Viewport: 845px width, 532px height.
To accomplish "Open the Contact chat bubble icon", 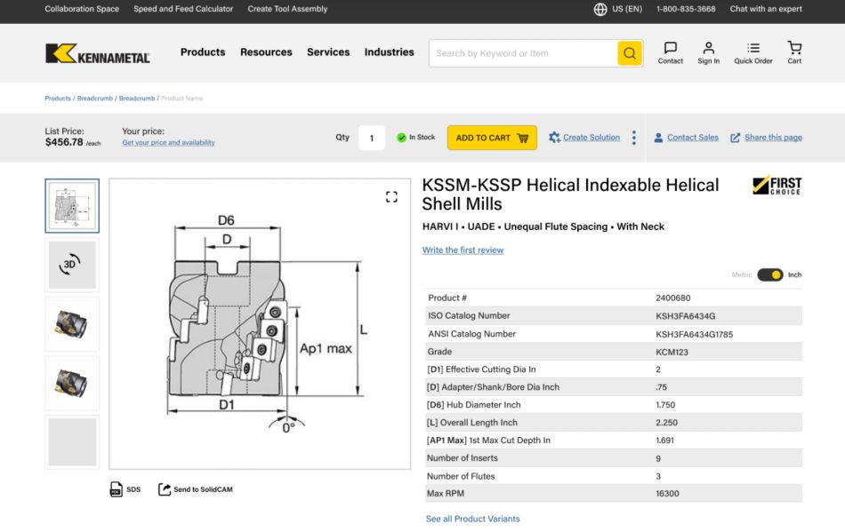I will pyautogui.click(x=671, y=48).
